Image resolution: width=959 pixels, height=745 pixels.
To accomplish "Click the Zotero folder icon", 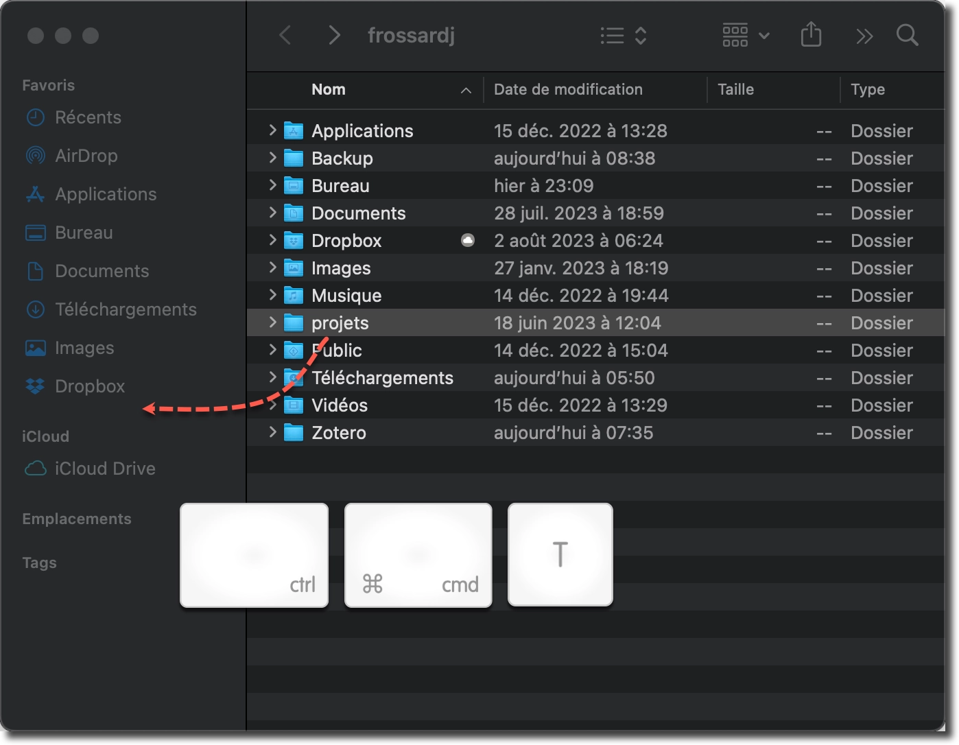I will [x=294, y=432].
